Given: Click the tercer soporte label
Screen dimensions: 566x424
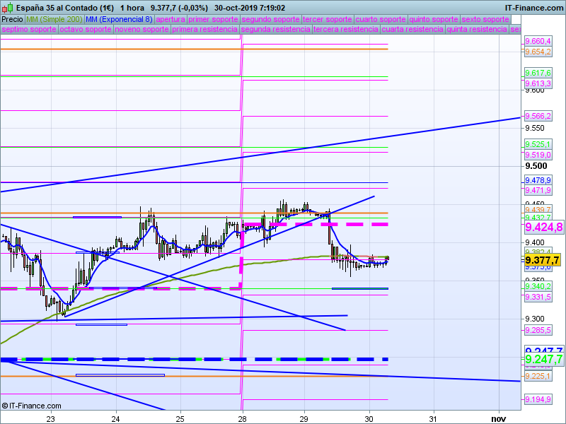Looking at the screenshot, I should point(327,19).
